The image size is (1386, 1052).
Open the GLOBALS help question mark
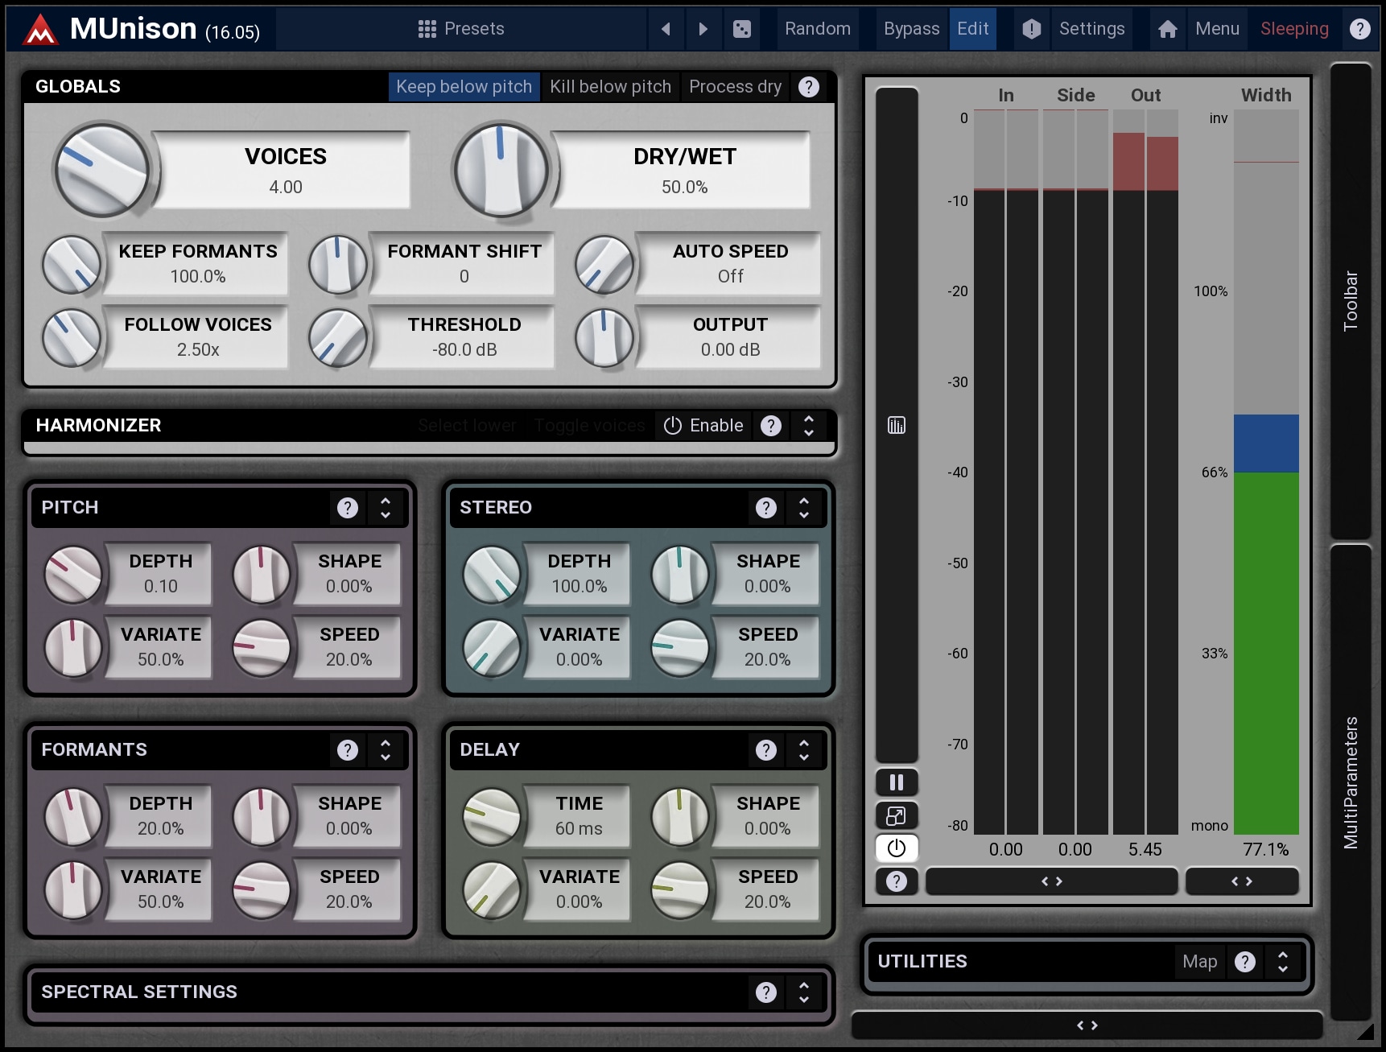coord(808,87)
